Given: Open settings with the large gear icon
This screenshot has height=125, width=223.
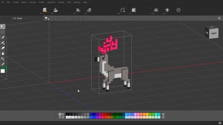Looking at the screenshot, I should 178,10.
